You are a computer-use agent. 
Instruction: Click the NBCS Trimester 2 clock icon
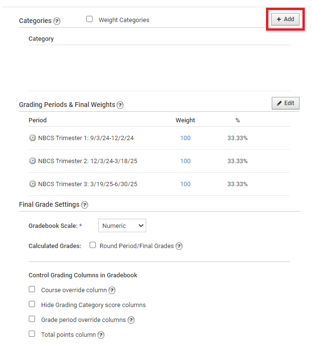pos(33,161)
